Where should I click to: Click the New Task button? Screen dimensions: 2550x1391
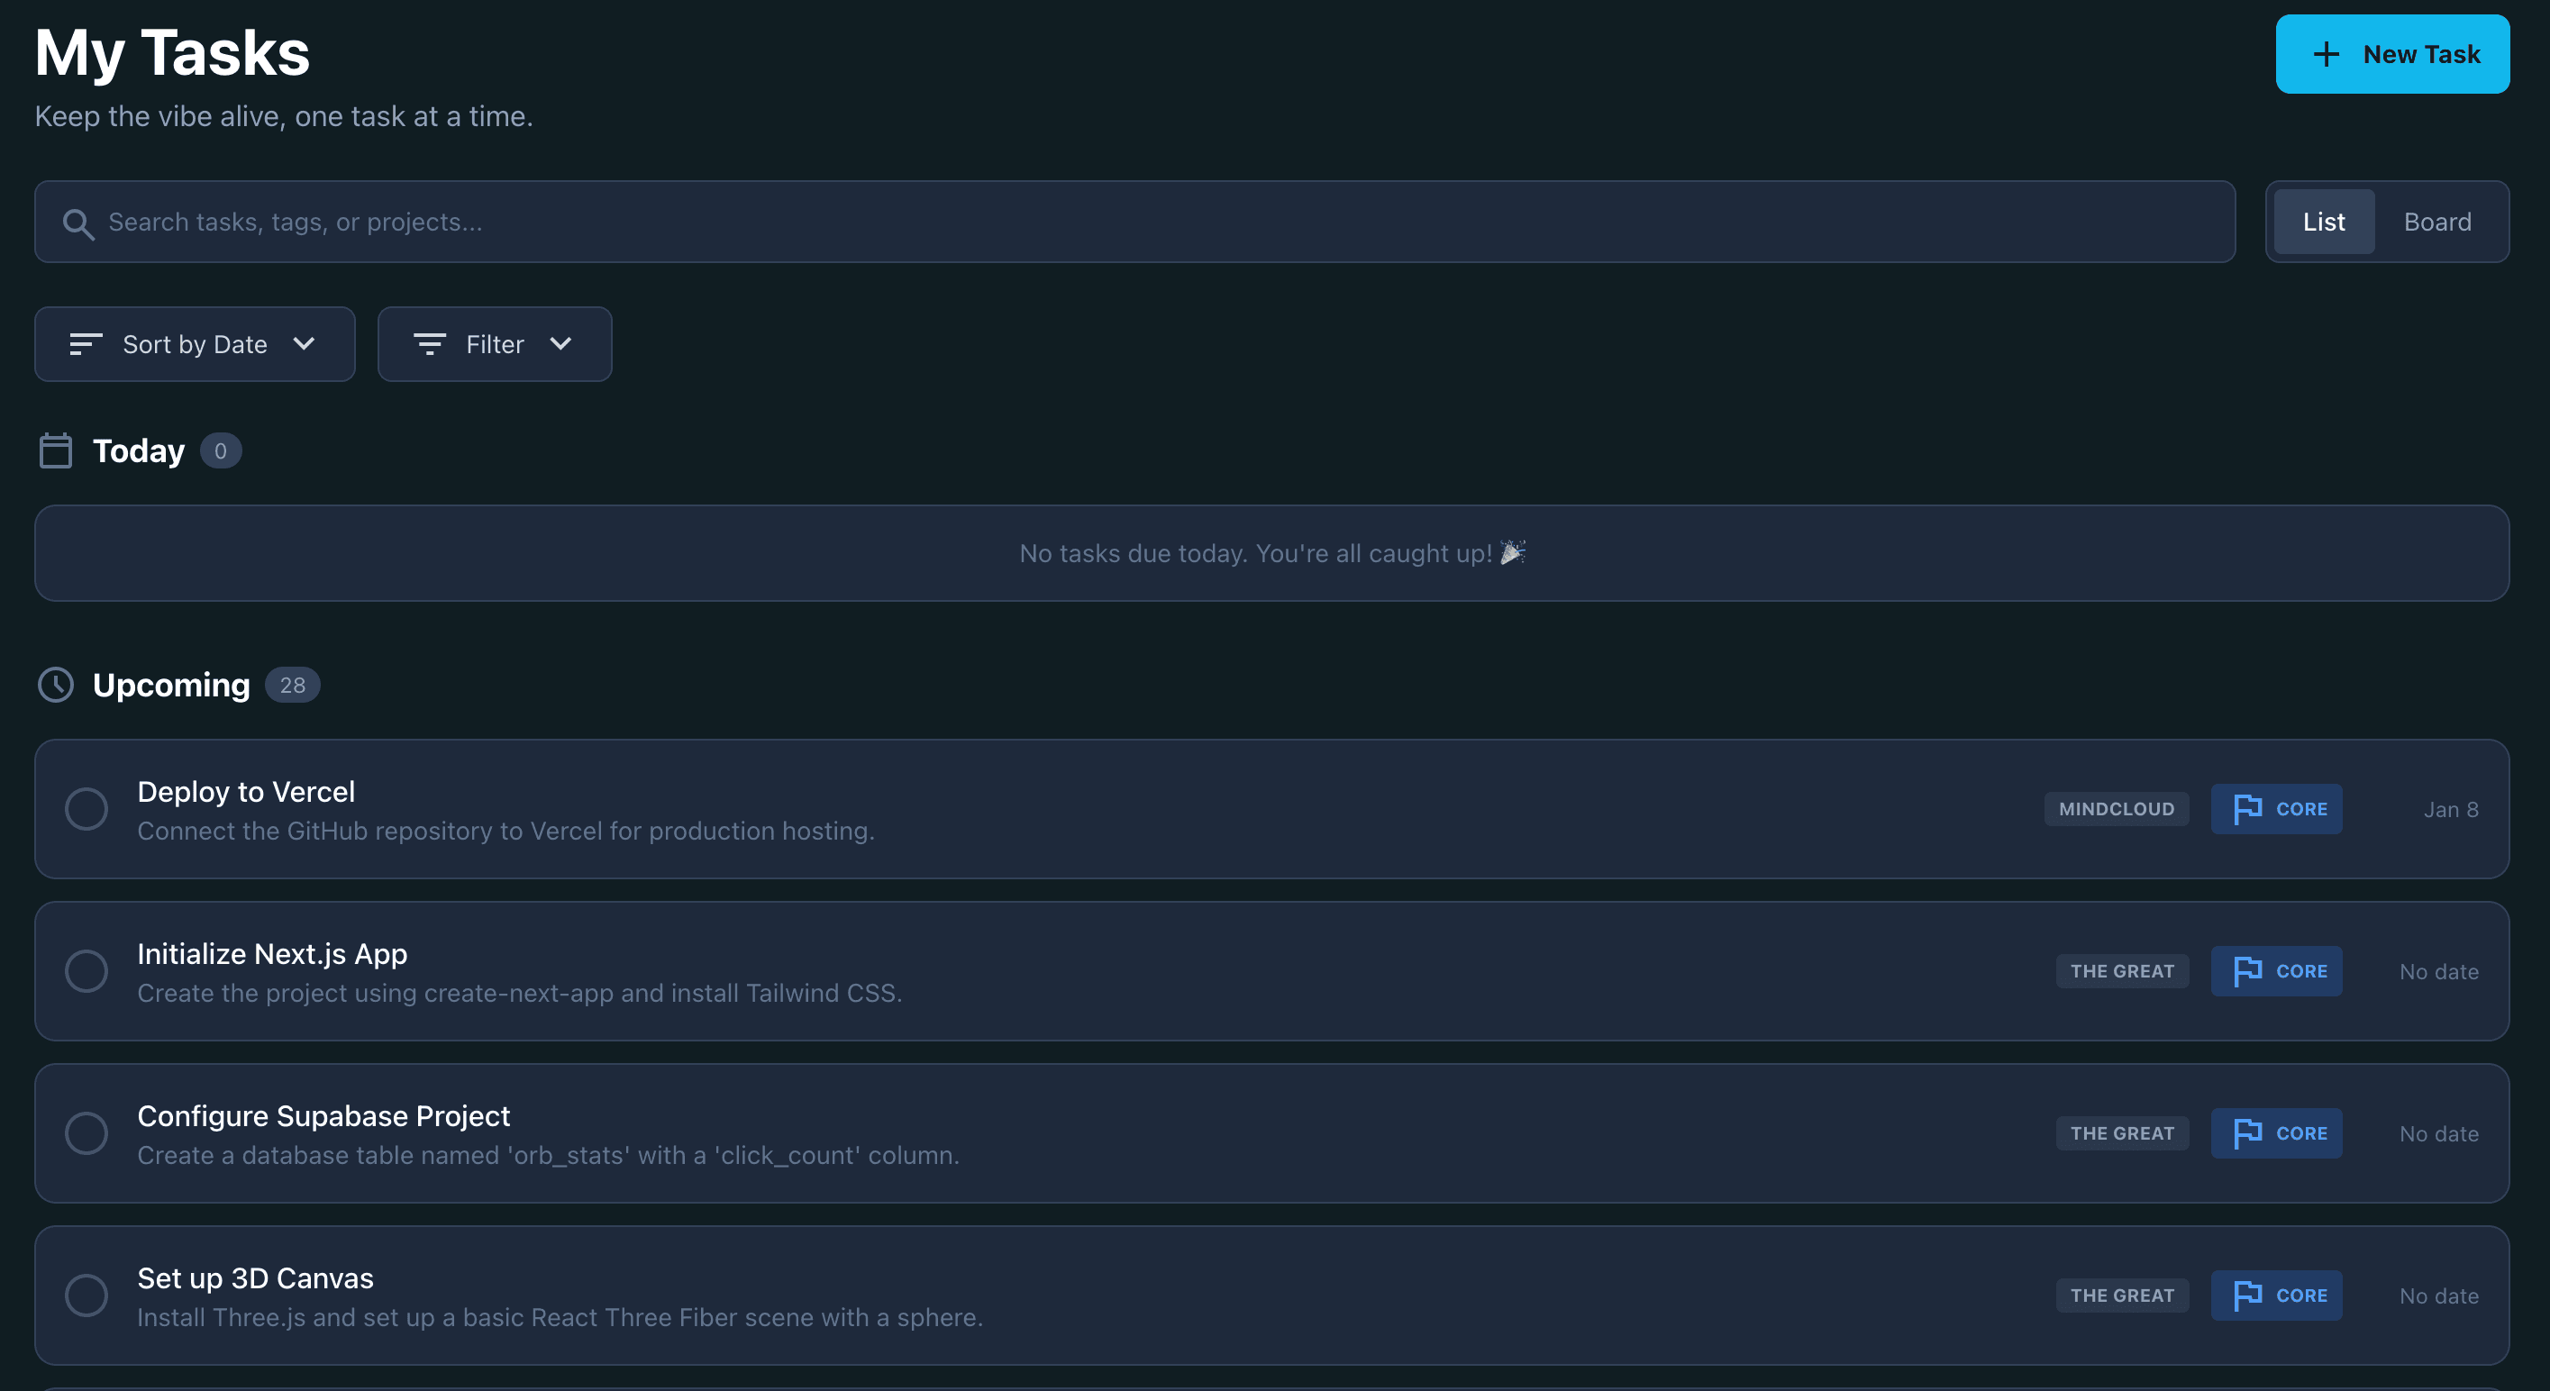coord(2392,54)
